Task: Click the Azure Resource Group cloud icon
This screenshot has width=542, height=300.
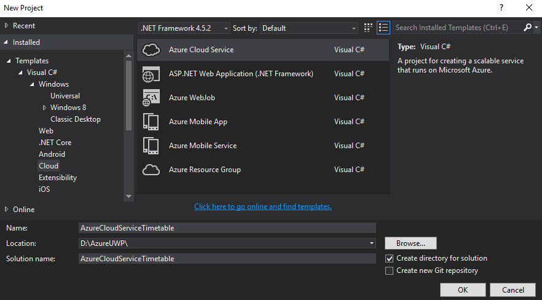Action: [151, 170]
